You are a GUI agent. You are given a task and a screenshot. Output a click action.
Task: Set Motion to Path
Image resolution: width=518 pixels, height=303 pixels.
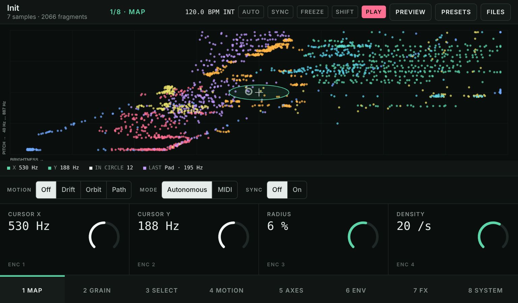pyautogui.click(x=119, y=190)
